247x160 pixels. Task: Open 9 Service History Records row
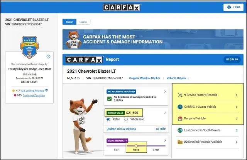208,95
